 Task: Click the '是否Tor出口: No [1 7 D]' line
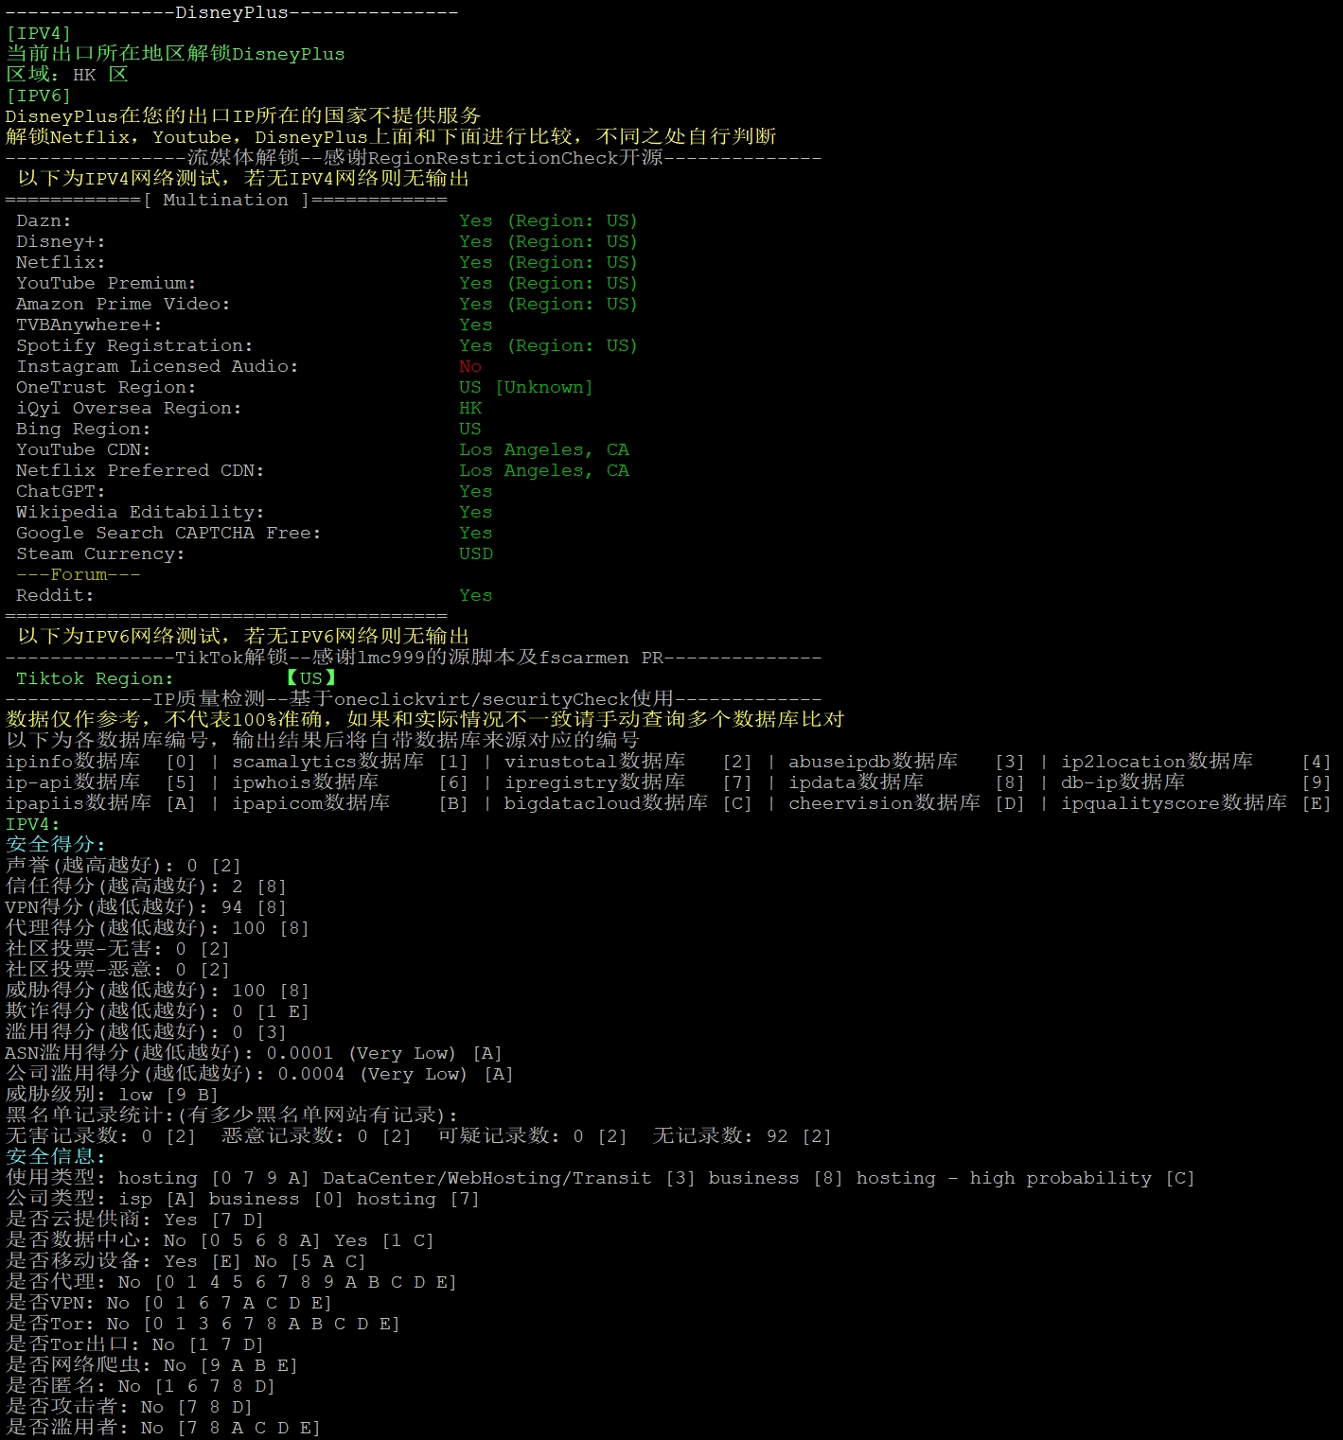coord(134,1344)
